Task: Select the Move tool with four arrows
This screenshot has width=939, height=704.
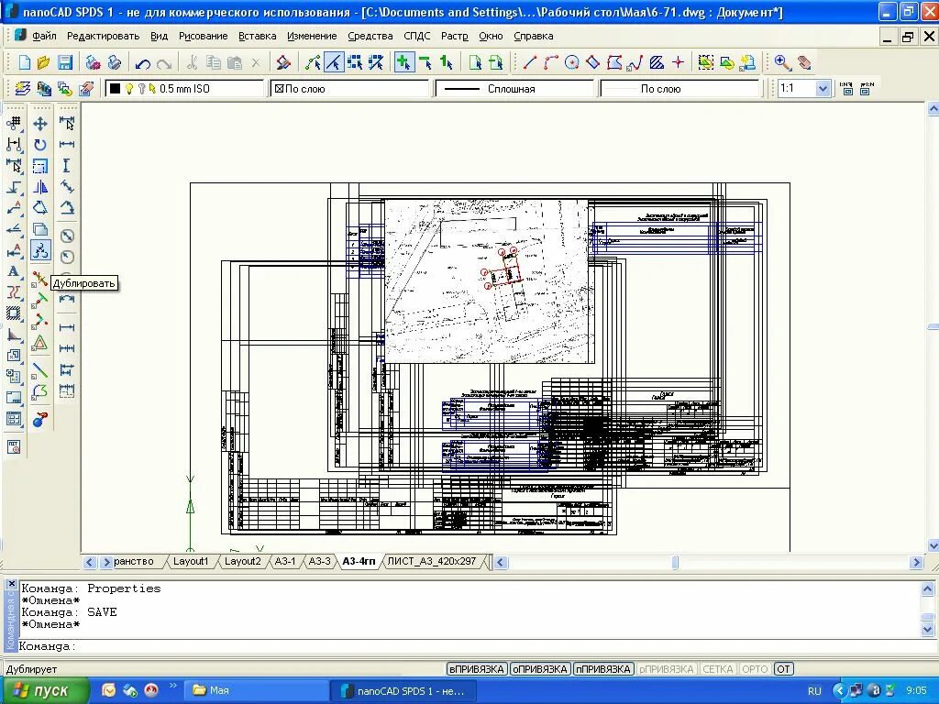Action: [x=40, y=124]
